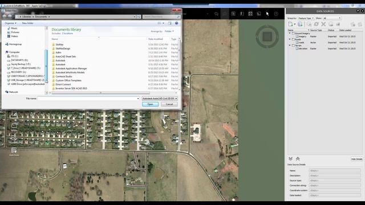Click the refresh icon next to address bar
Screen dimensions: 365x205
(139, 17)
